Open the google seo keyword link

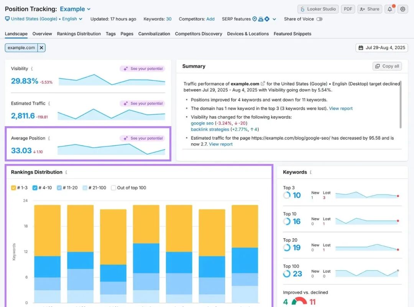click(202, 123)
